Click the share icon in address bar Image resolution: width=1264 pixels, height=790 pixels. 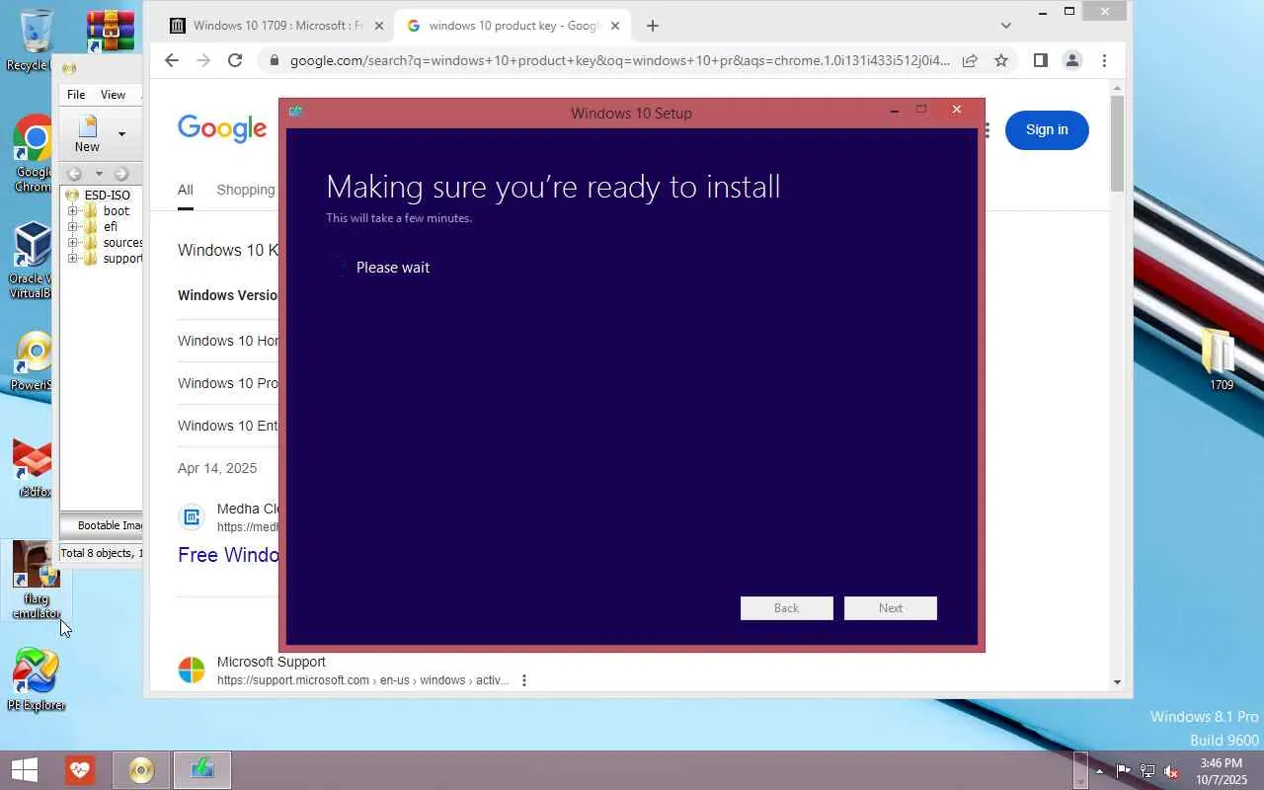click(970, 60)
